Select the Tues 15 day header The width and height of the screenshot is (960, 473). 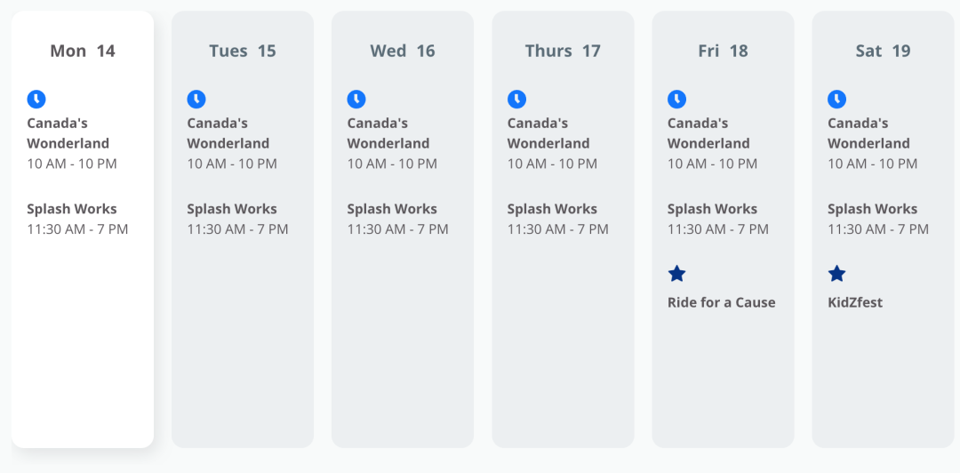(x=243, y=51)
